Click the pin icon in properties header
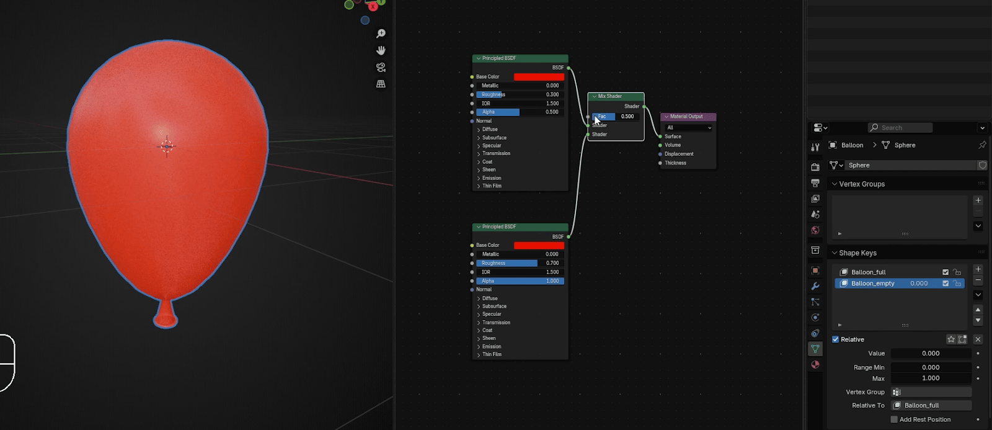This screenshot has width=992, height=430. (x=982, y=145)
